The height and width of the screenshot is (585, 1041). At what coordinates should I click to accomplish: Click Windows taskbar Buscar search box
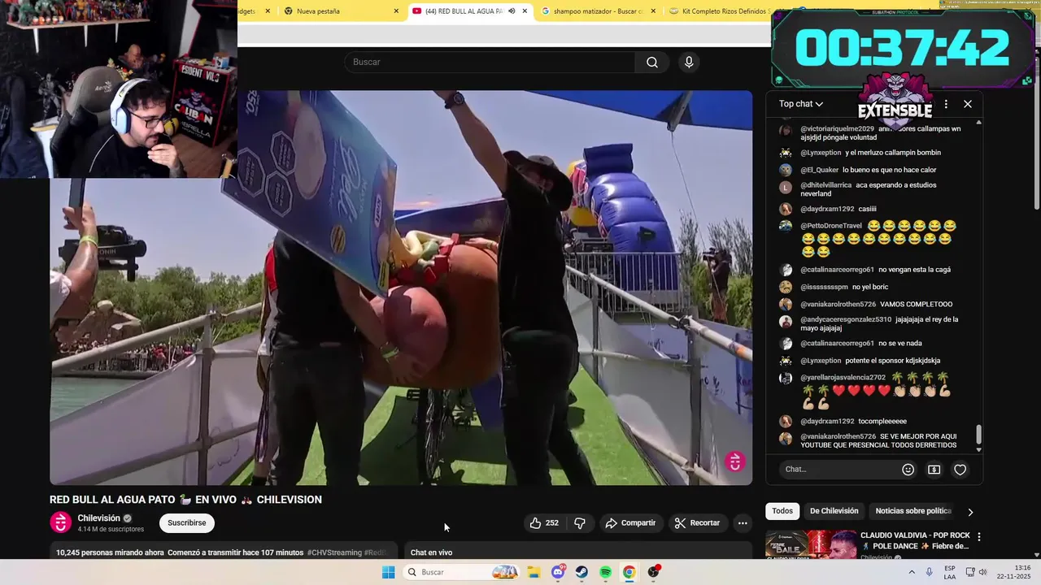[x=461, y=572]
